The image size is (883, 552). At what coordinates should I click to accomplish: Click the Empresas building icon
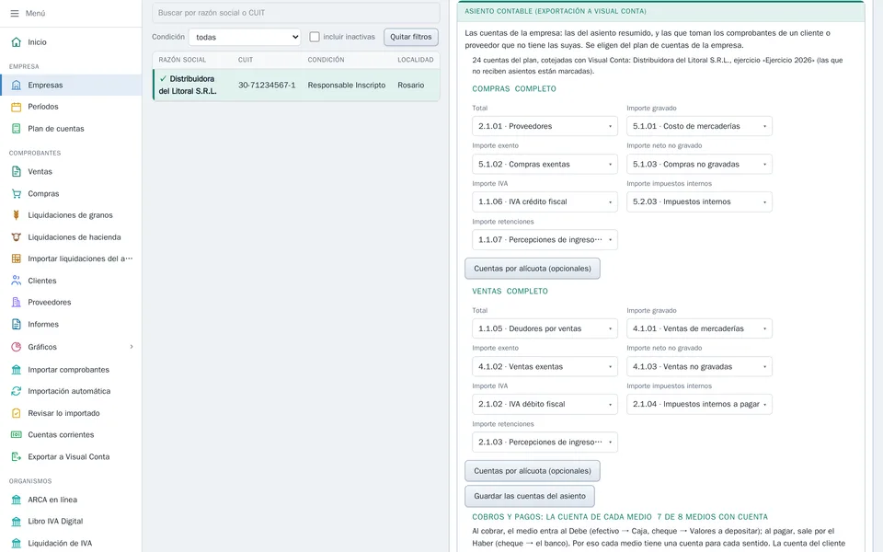17,85
